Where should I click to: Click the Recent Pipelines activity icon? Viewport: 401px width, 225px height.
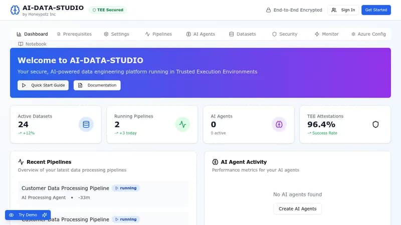[21, 161]
